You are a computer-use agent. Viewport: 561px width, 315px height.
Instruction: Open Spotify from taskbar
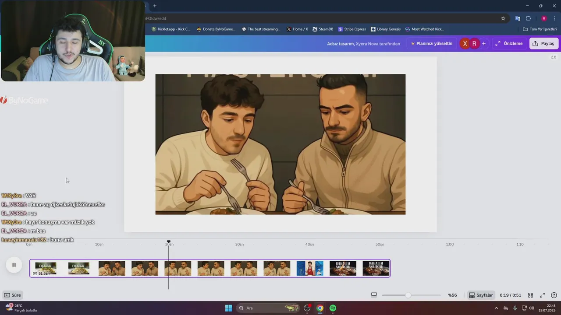point(333,308)
